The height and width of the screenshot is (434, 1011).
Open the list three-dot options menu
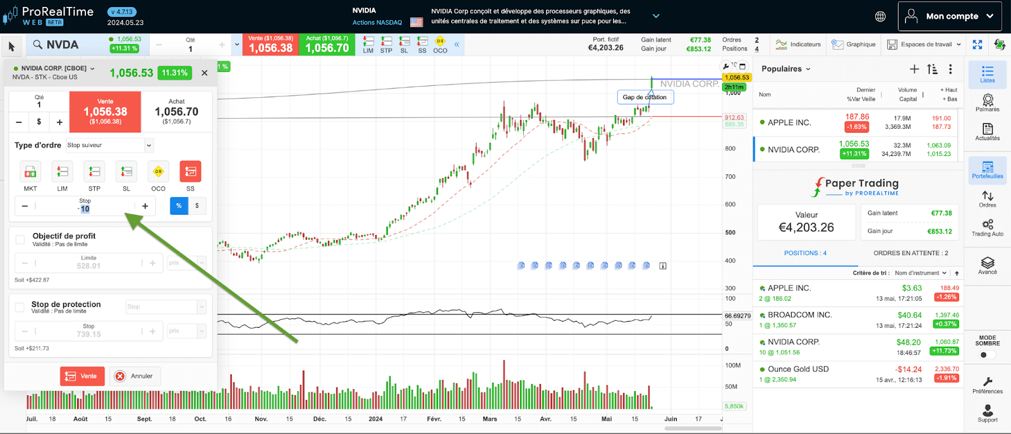click(950, 69)
